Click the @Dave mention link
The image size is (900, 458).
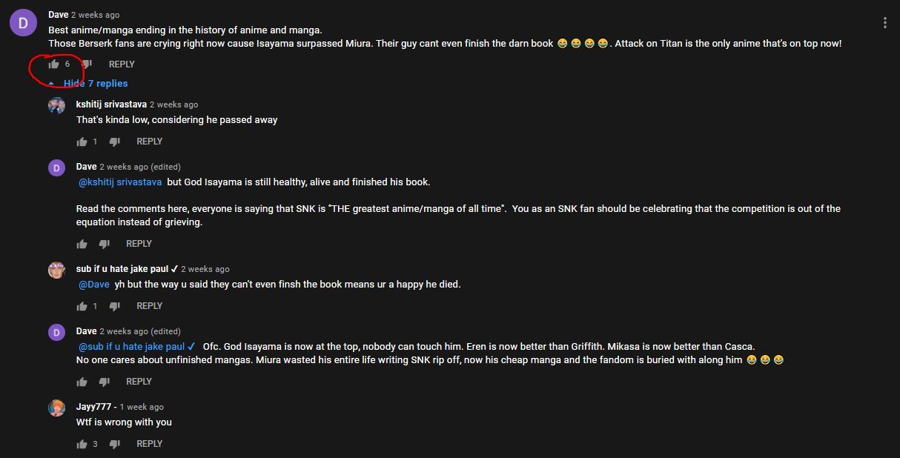pyautogui.click(x=94, y=285)
